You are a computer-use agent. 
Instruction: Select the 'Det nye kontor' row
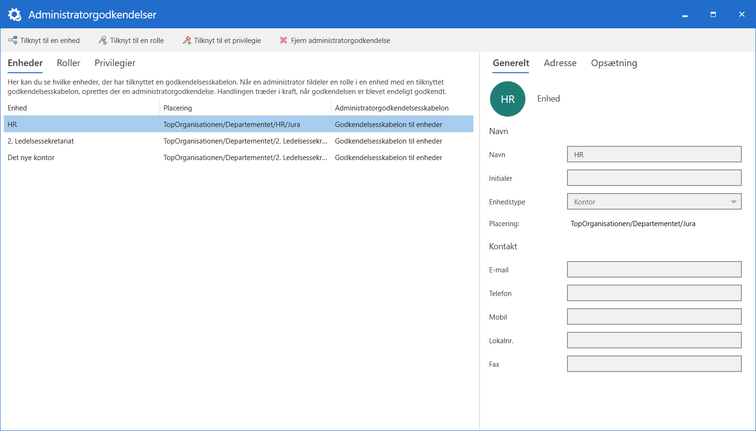(31, 158)
